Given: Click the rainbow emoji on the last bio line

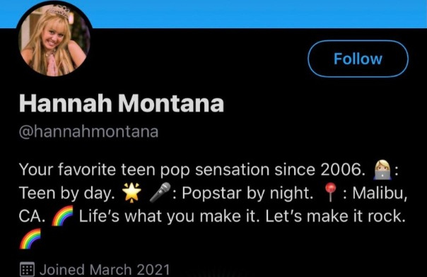Looking at the screenshot, I should pos(30,239).
